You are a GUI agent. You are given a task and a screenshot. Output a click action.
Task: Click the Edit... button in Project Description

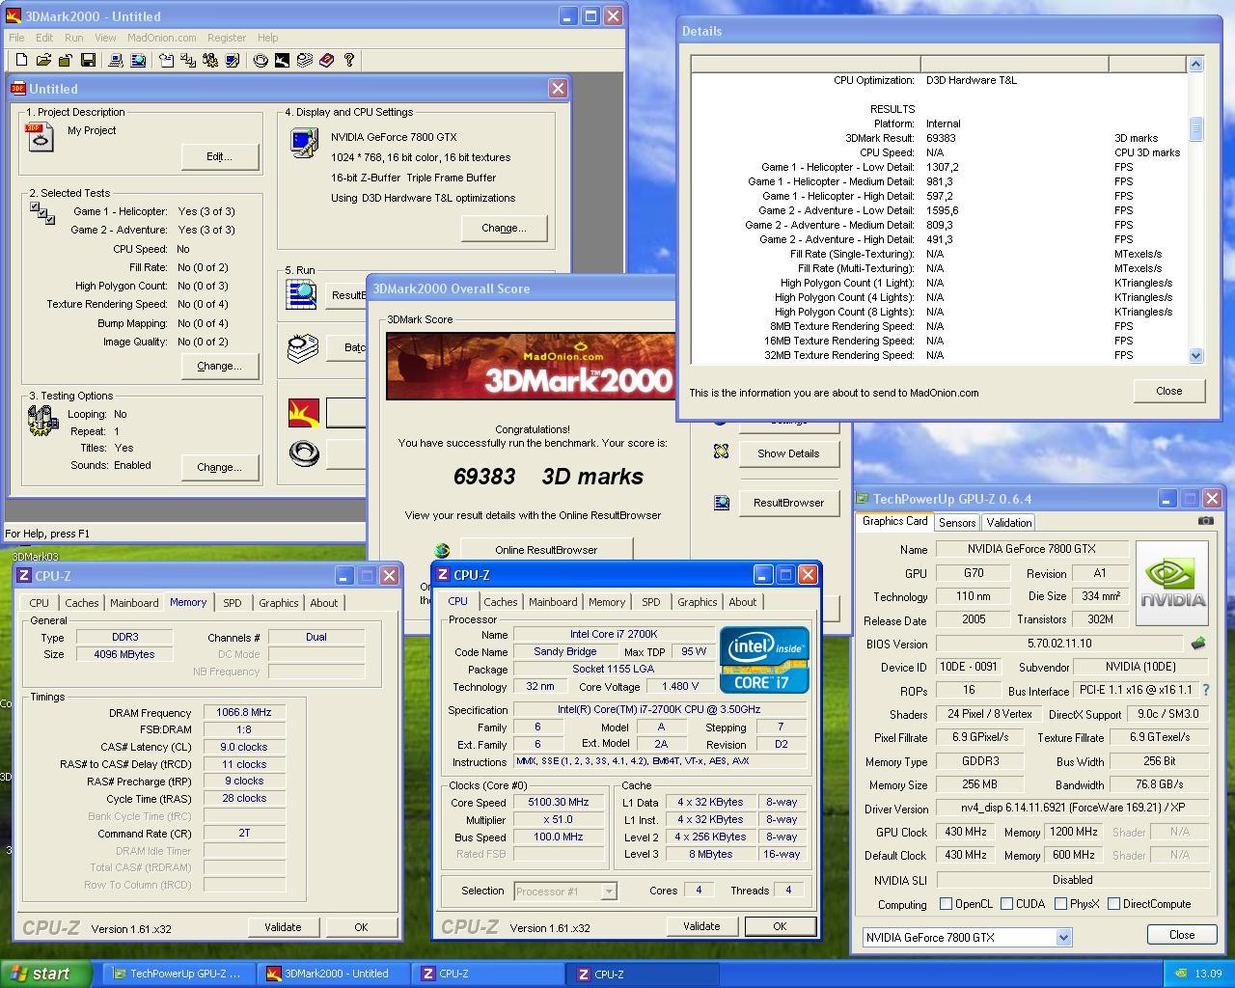[x=219, y=156]
